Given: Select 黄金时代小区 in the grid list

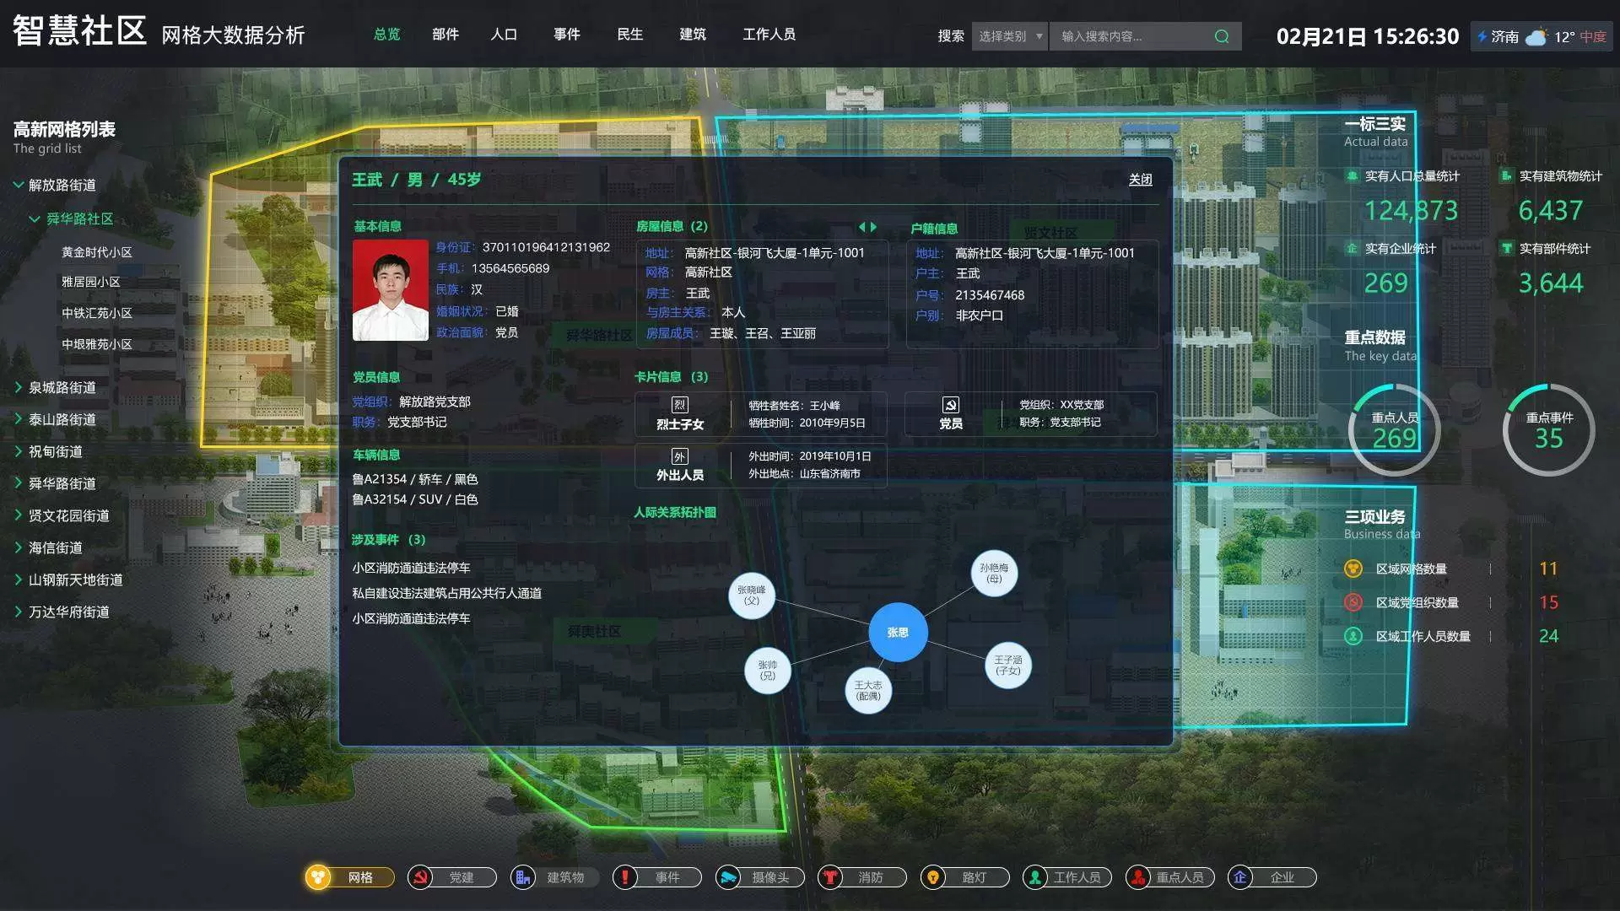Looking at the screenshot, I should pos(97,252).
